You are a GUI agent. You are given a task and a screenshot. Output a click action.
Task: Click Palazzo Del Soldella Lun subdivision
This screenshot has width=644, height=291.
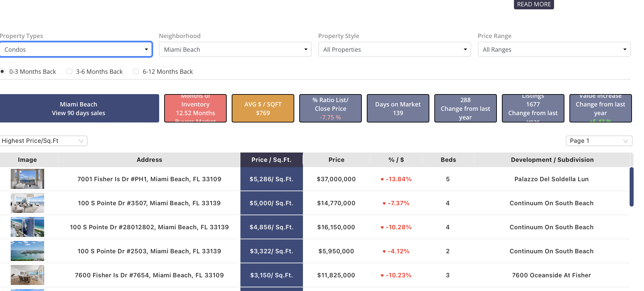click(552, 179)
